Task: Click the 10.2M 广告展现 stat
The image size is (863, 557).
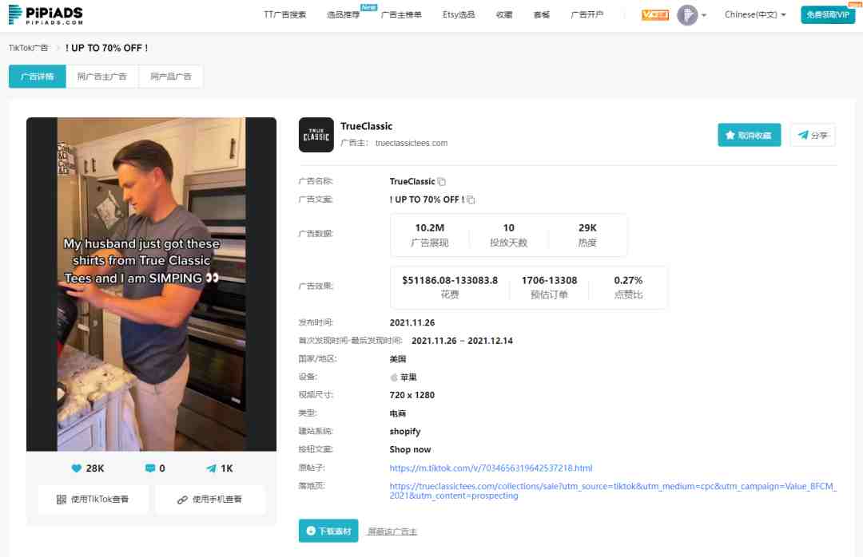Action: click(429, 235)
